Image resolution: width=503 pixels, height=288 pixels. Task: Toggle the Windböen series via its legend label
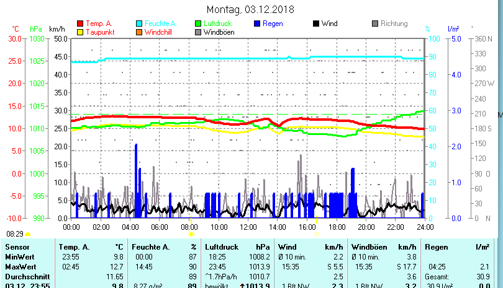(x=219, y=32)
